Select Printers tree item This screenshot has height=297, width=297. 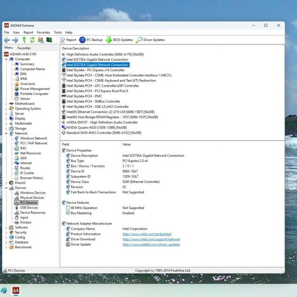click(26, 222)
